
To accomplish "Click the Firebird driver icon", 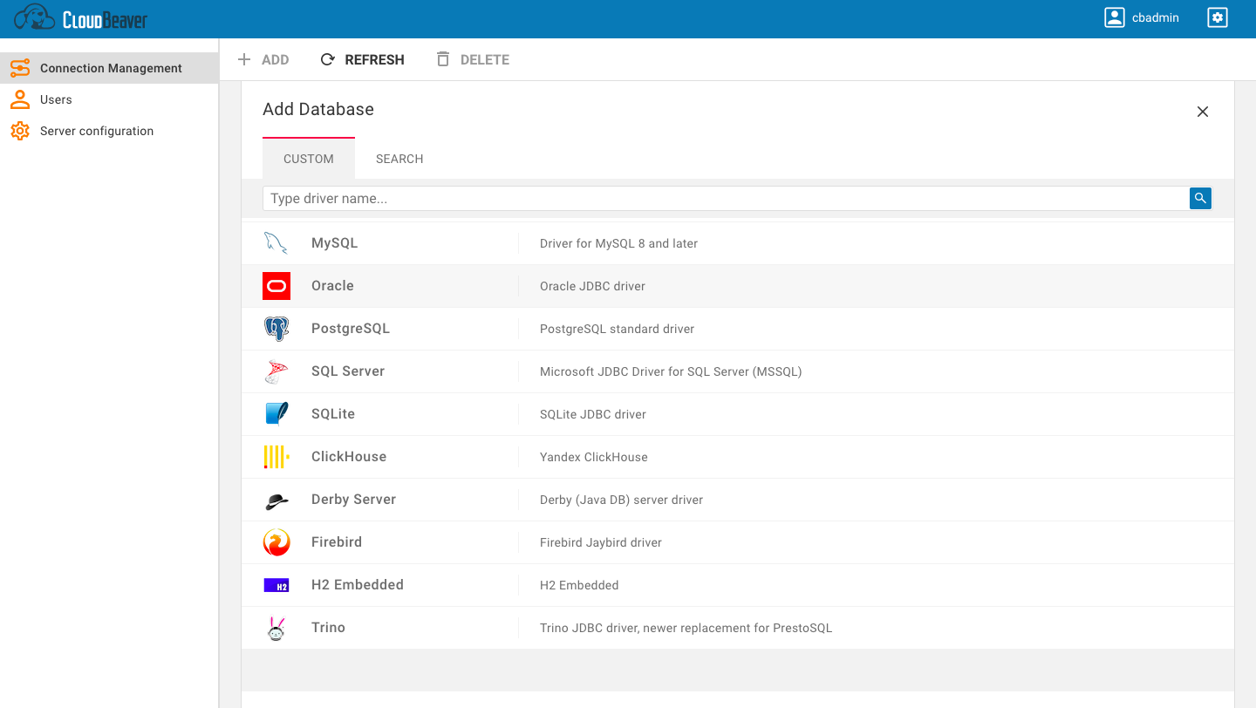I will 276,541.
